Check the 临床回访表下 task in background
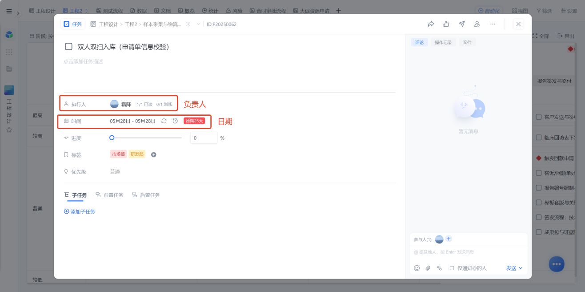The image size is (585, 292). point(538,138)
